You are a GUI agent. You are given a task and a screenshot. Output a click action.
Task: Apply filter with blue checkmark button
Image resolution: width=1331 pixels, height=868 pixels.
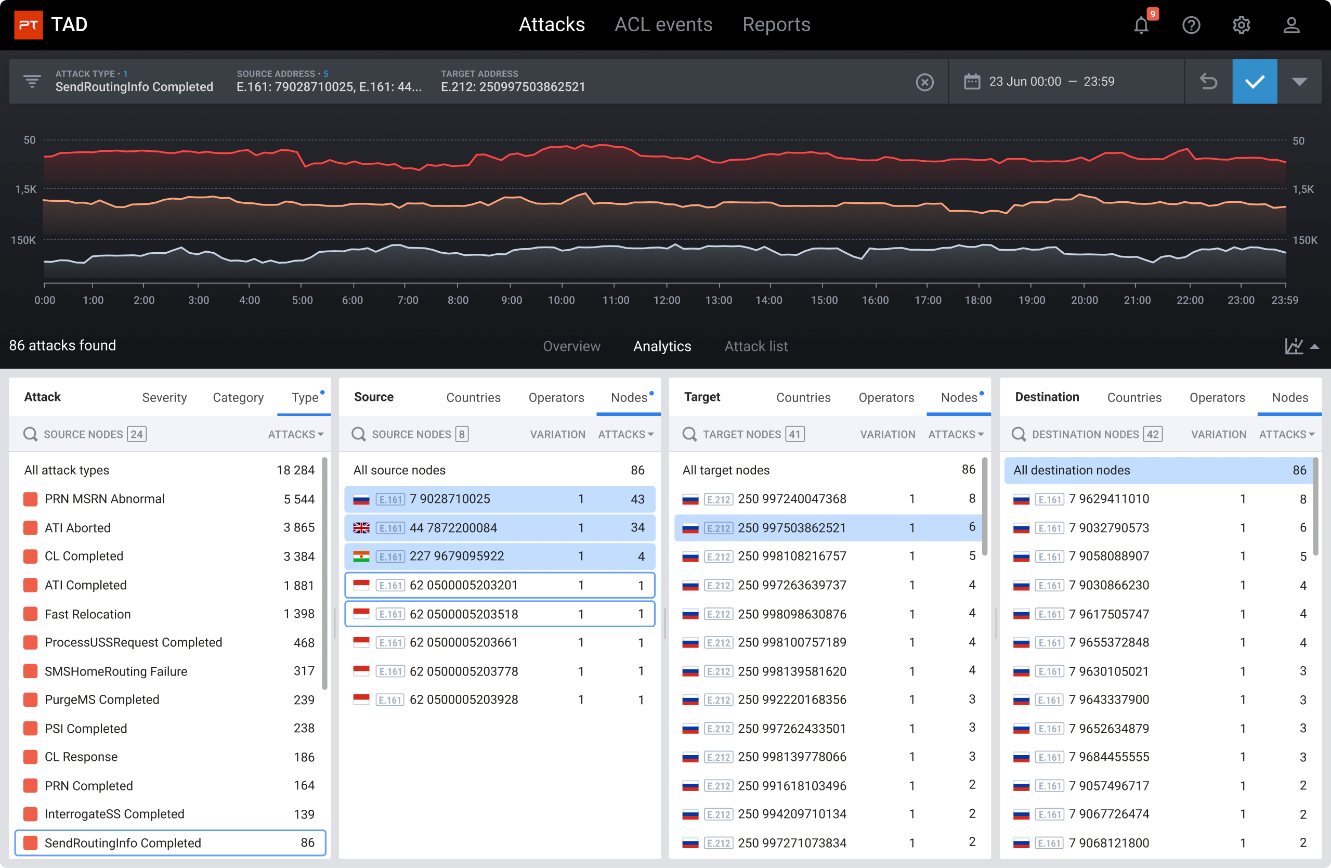coord(1255,82)
